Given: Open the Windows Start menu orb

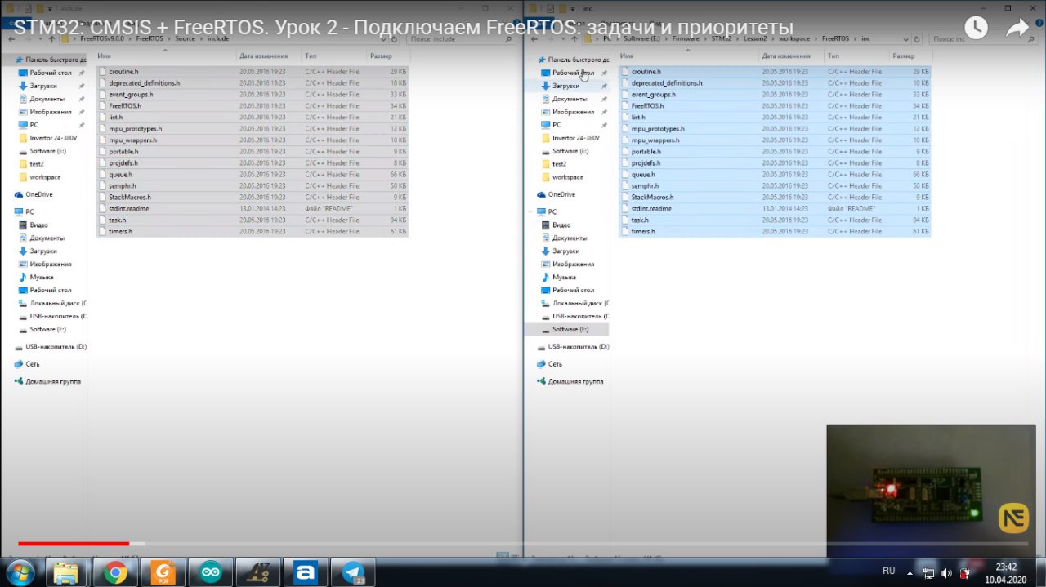Looking at the screenshot, I should pyautogui.click(x=18, y=572).
